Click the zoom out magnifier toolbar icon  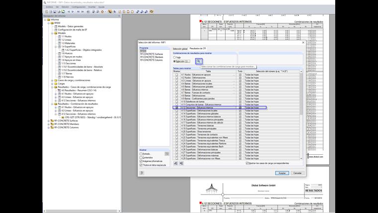click(x=97, y=11)
